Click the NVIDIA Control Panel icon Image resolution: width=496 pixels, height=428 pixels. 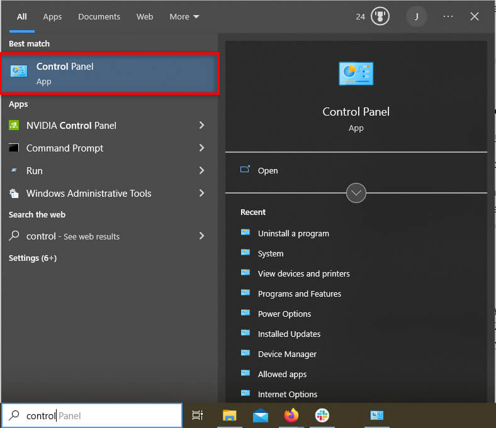point(14,125)
